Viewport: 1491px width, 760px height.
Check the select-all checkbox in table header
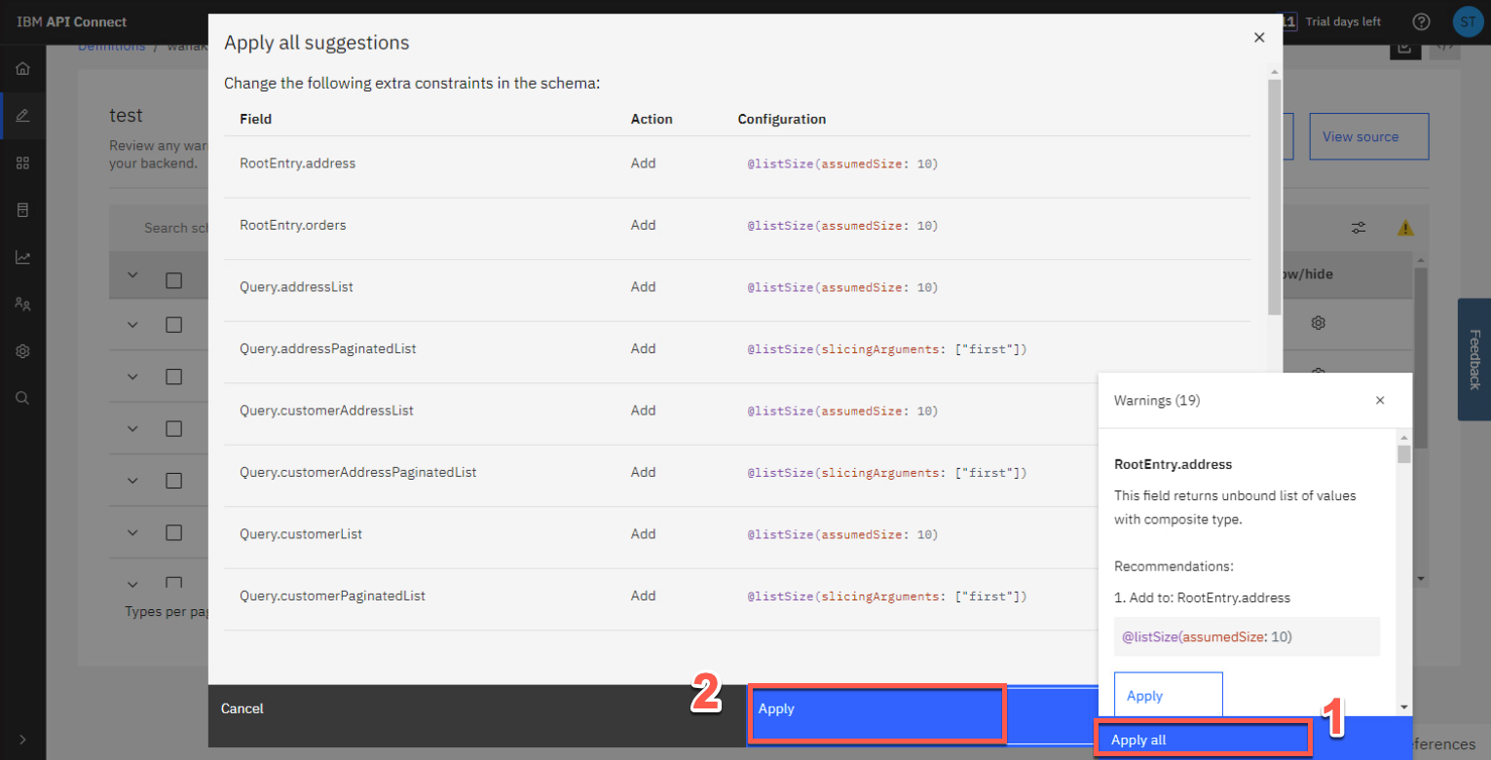[173, 280]
